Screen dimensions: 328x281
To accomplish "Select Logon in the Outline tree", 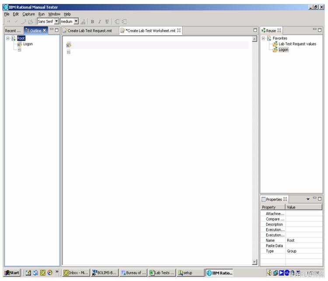I will [x=28, y=44].
